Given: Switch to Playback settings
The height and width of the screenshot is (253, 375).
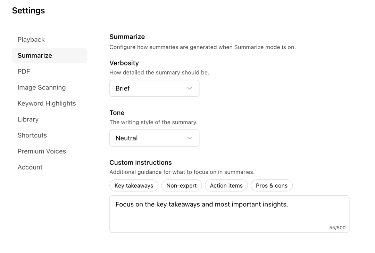Looking at the screenshot, I should [31, 39].
